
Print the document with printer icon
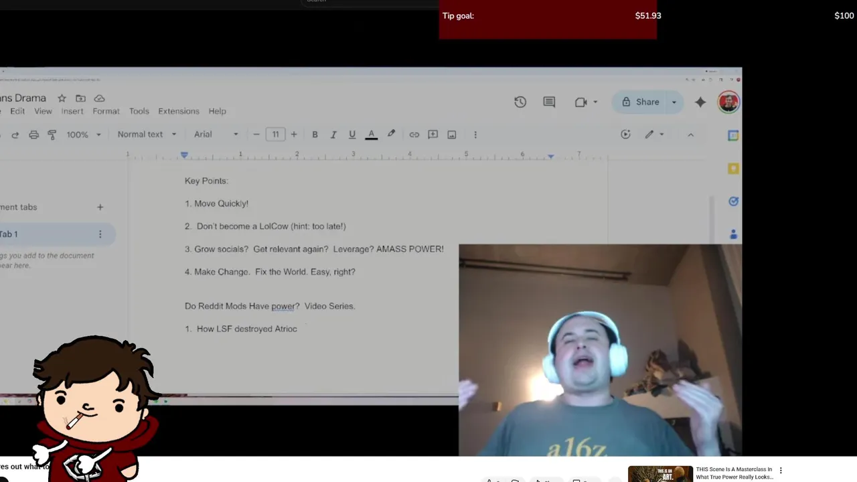tap(33, 135)
